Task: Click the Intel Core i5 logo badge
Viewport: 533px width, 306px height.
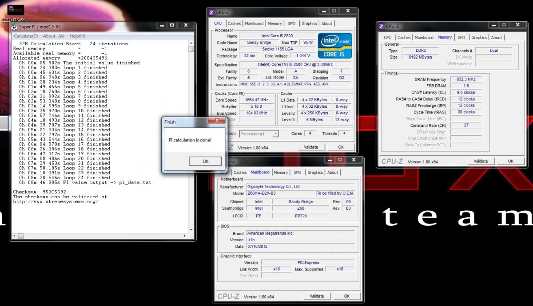Action: [x=334, y=45]
